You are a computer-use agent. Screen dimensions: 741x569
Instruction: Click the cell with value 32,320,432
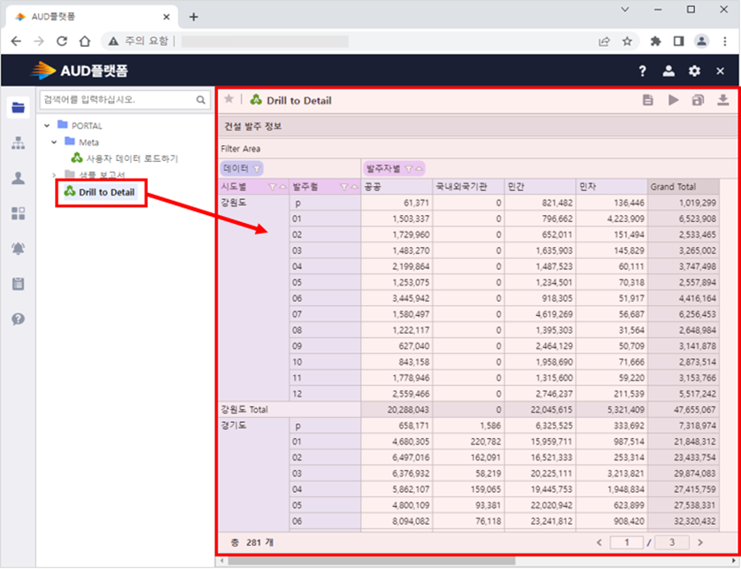[683, 521]
